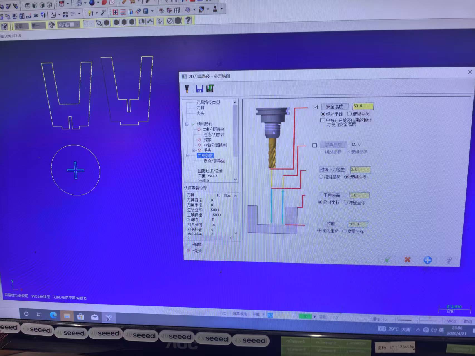Select 刀具路径类型 in the tree
Screen dimensions: 475x356
coord(208,102)
